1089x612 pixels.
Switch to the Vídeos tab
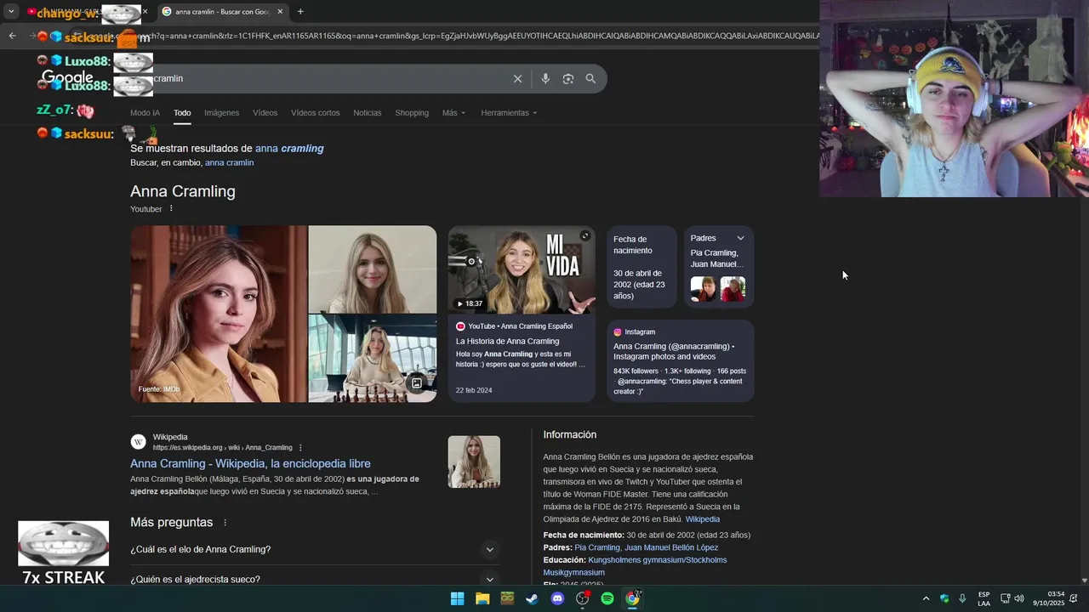click(x=265, y=113)
